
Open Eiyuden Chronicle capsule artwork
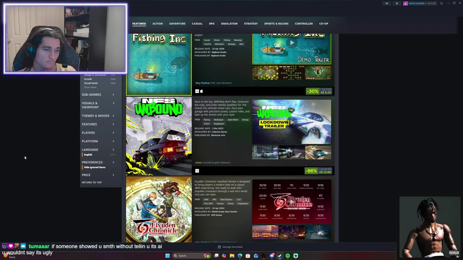[159, 209]
